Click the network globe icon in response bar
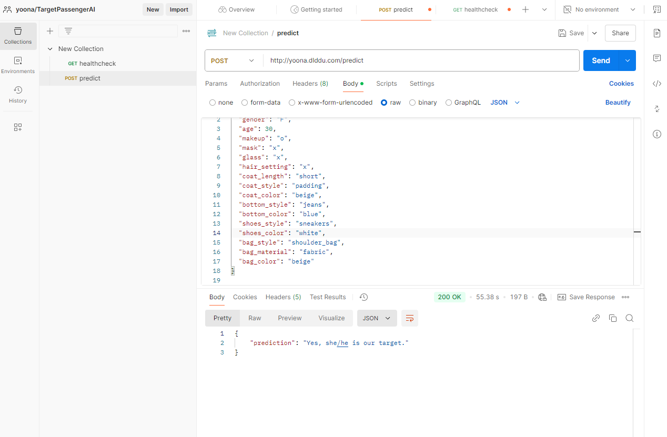 (x=543, y=297)
